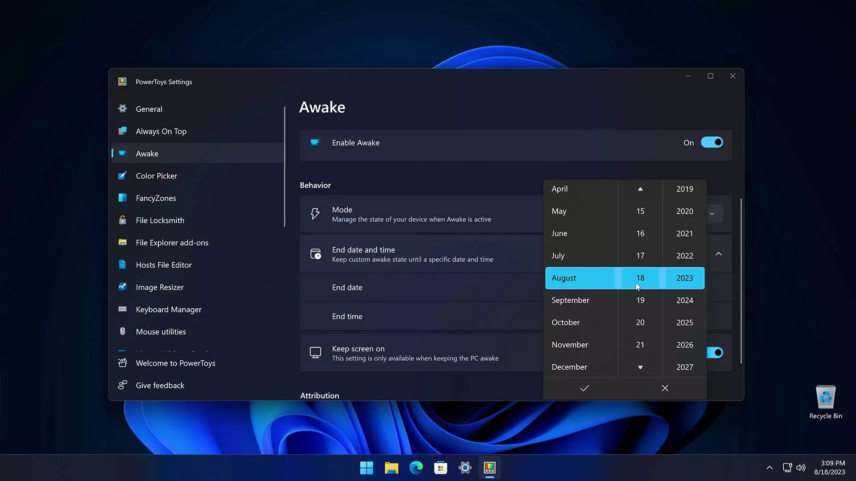Screen dimensions: 856x481
Task: Choose December in the month list
Action: [x=580, y=367]
